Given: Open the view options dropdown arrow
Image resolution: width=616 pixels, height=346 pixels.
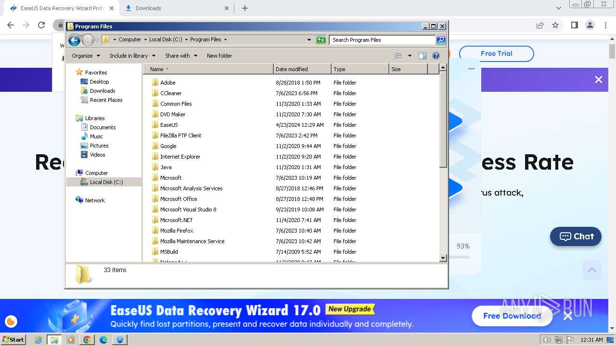Looking at the screenshot, I should [410, 56].
